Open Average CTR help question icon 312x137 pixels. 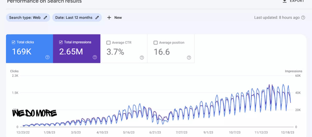click(142, 57)
